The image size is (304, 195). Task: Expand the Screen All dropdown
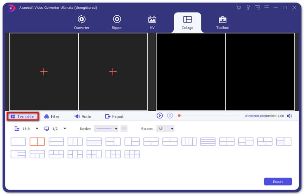[x=165, y=129]
